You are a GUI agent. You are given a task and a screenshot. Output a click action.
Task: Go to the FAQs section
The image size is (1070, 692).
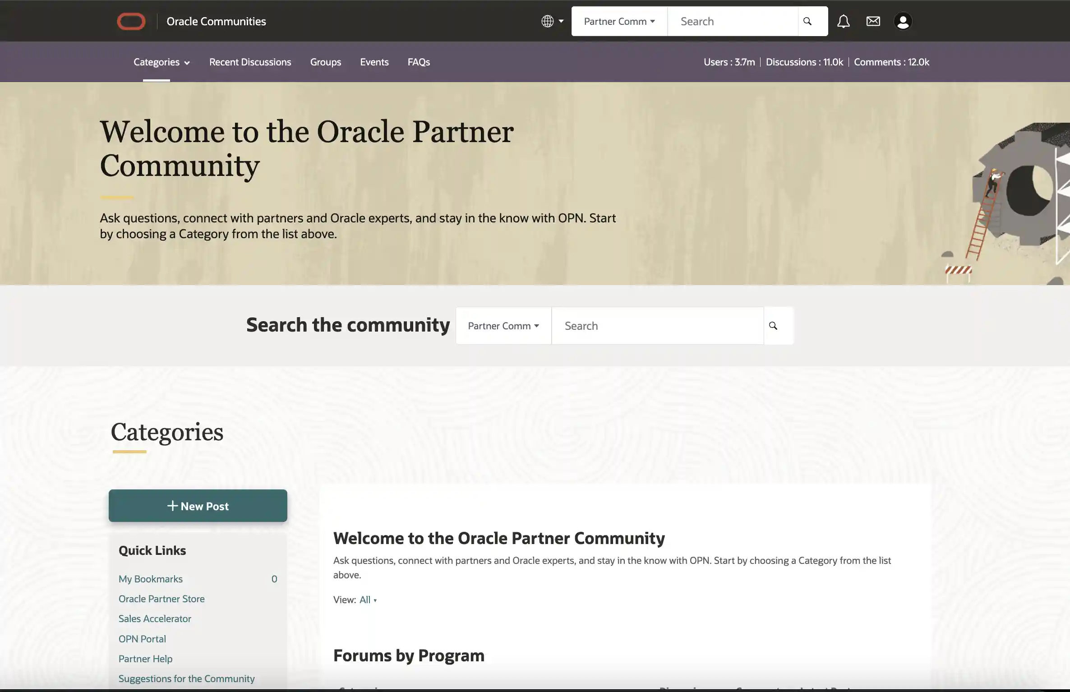click(418, 62)
